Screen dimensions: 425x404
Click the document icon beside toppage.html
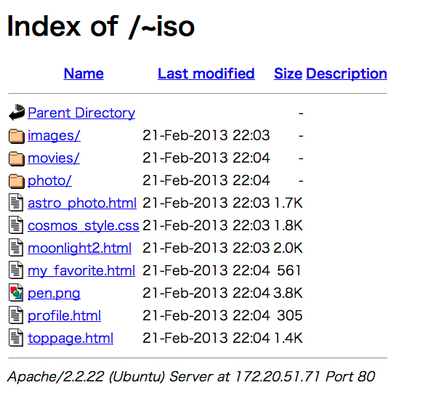16,338
